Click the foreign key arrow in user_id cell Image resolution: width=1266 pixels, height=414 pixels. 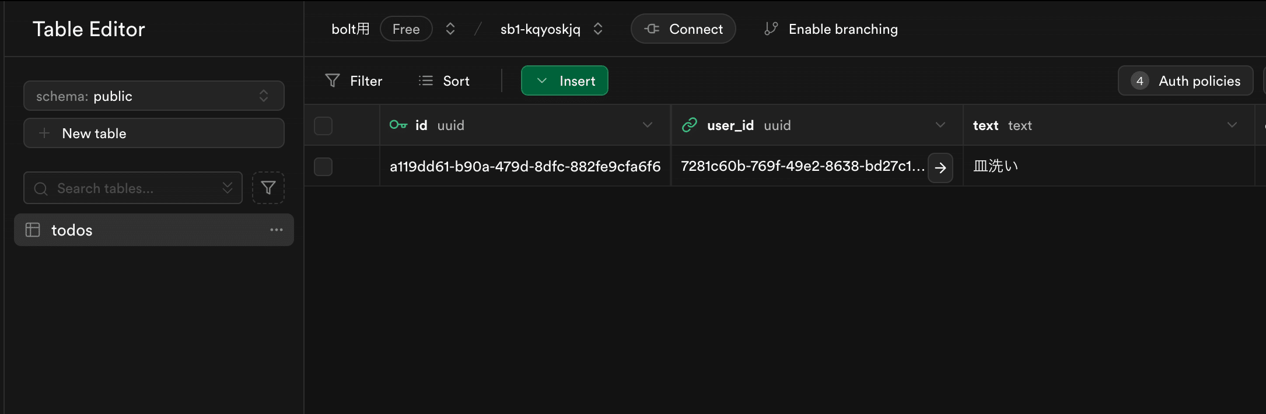pyautogui.click(x=940, y=168)
